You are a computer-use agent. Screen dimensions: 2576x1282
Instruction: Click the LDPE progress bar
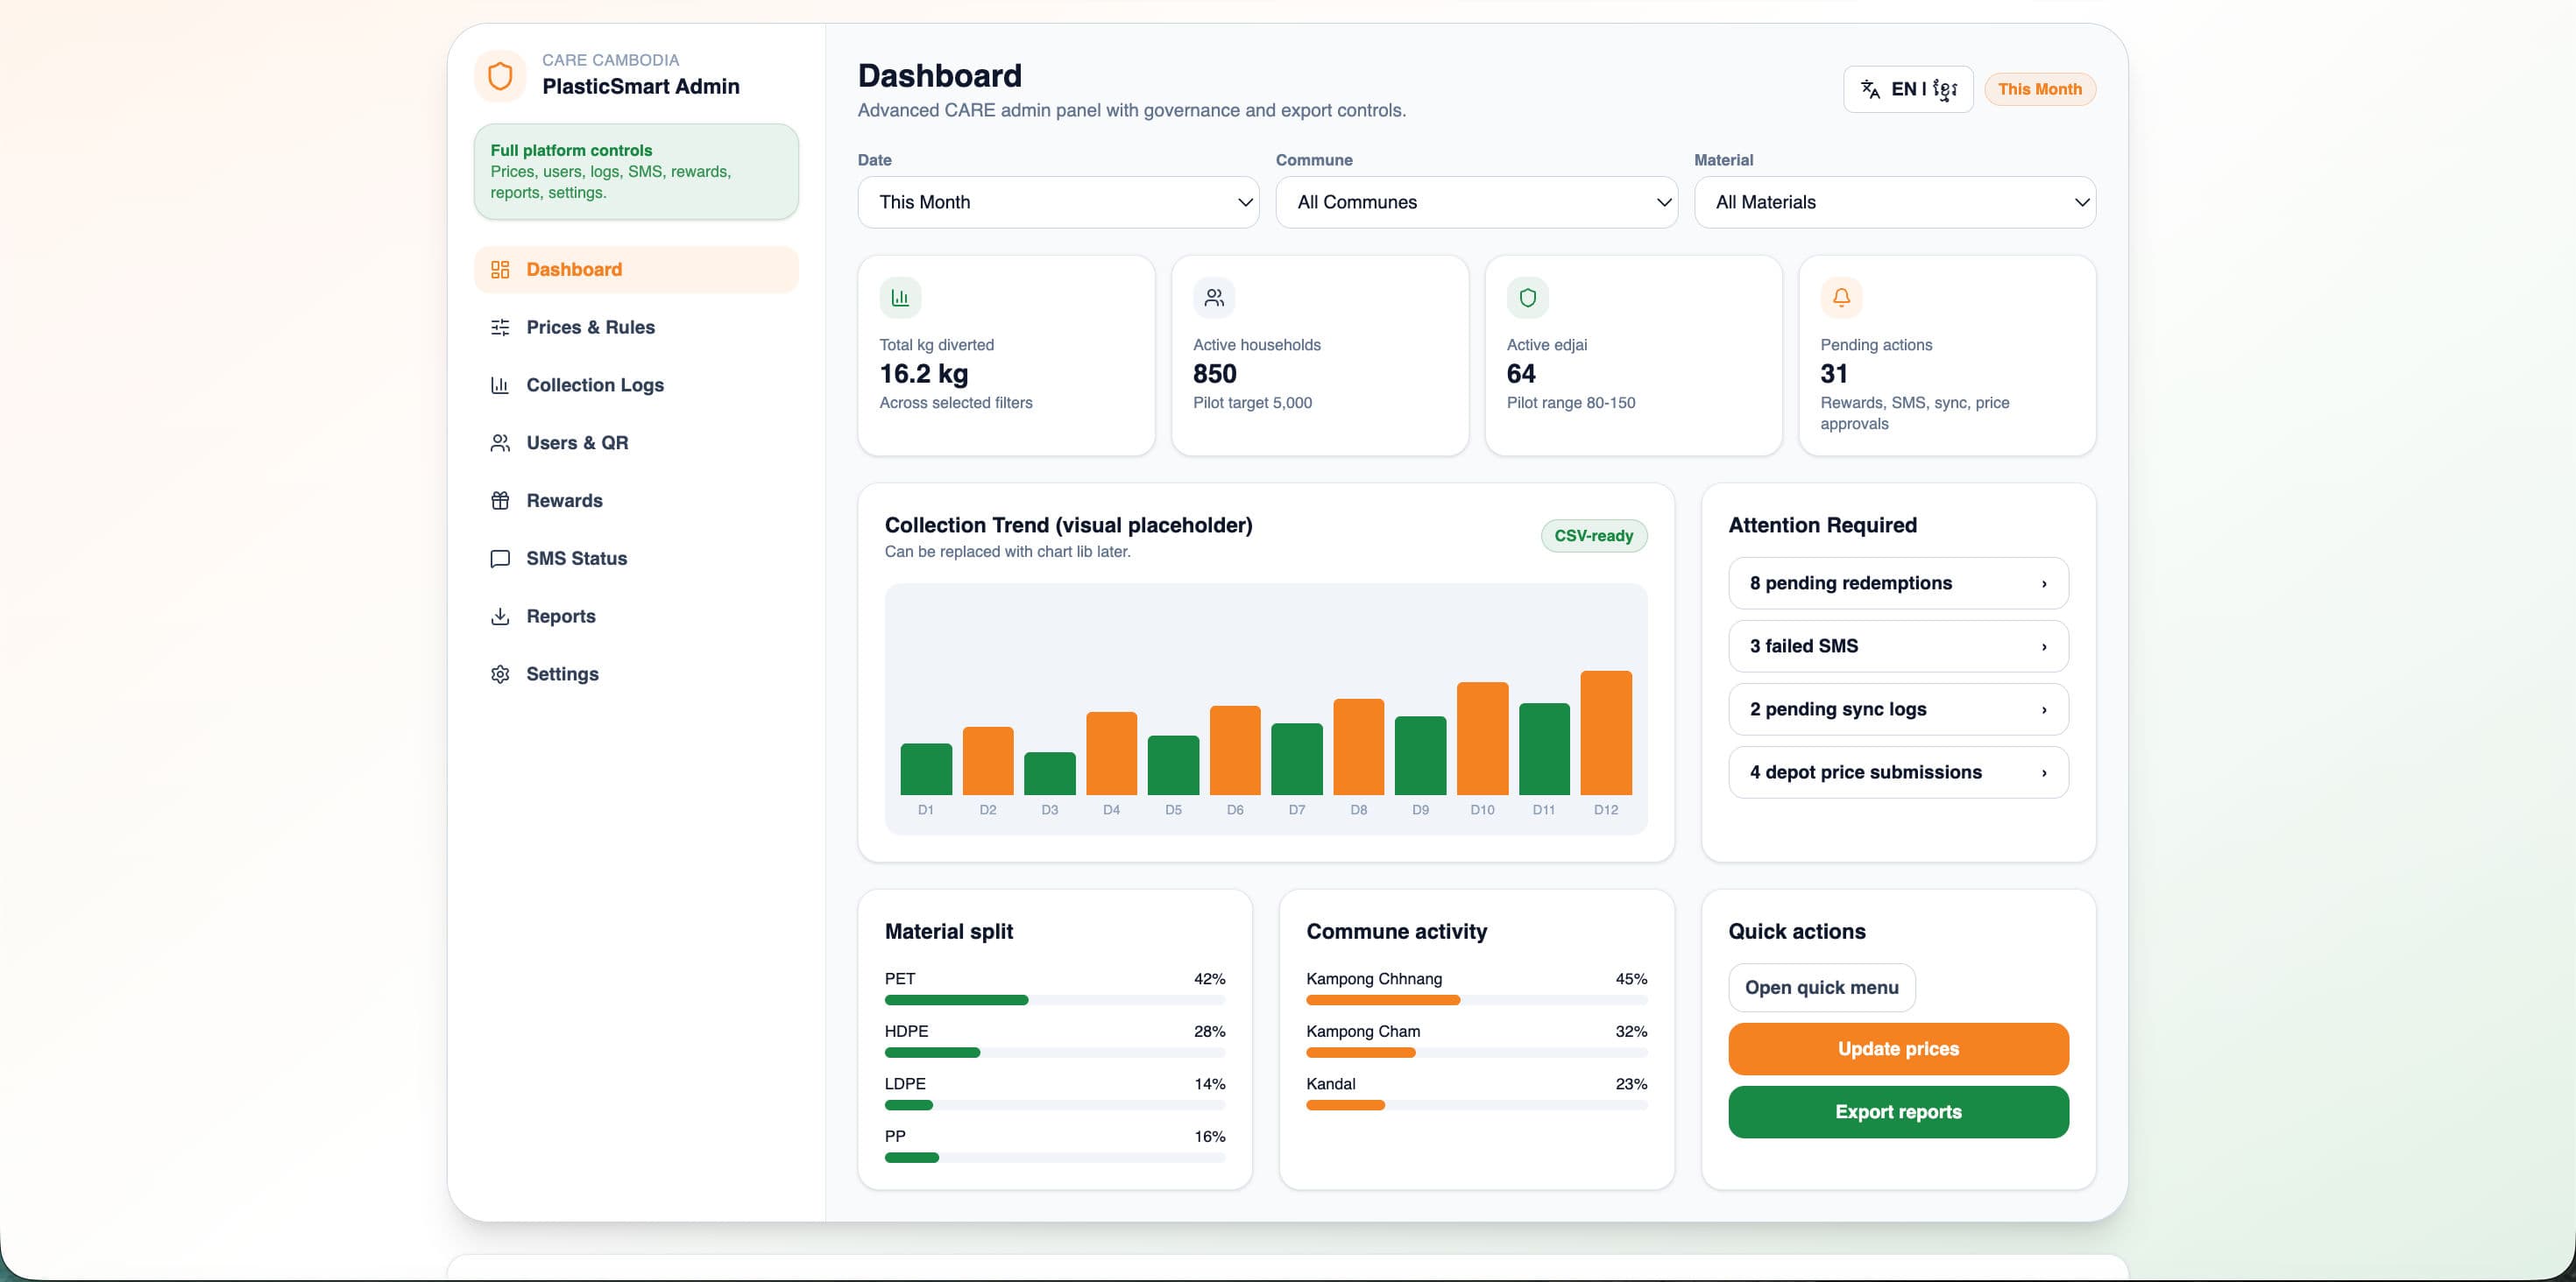[x=1055, y=1105]
